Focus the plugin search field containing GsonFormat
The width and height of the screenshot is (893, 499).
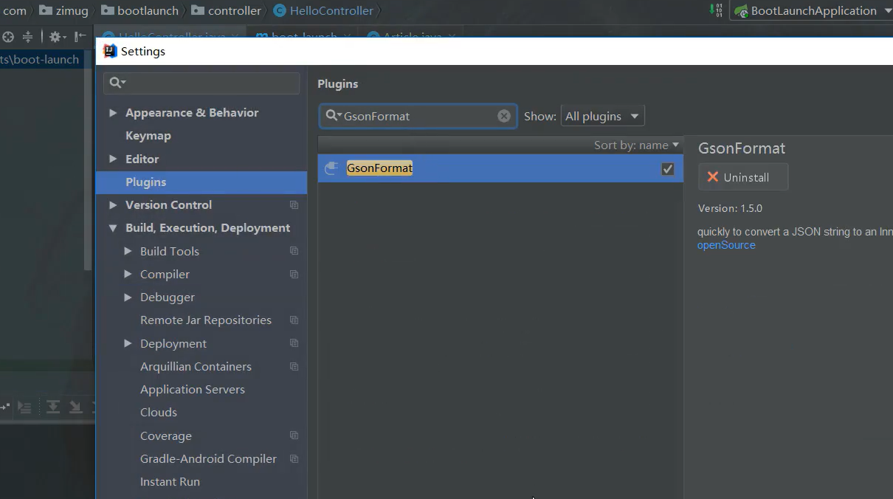click(x=418, y=116)
